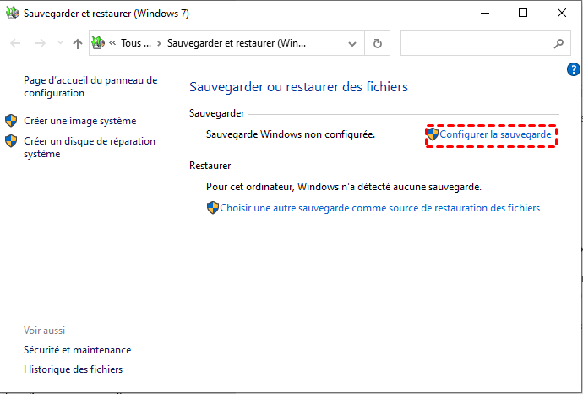This screenshot has width=583, height=394.
Task: Open 'Choisir une autre sauvegarde comme source' link
Action: tap(379, 208)
